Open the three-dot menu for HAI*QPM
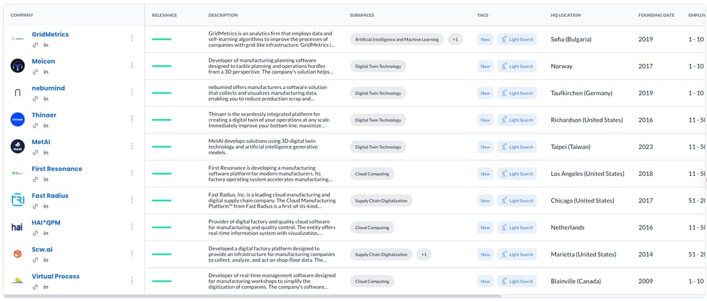The image size is (707, 301). click(x=132, y=227)
